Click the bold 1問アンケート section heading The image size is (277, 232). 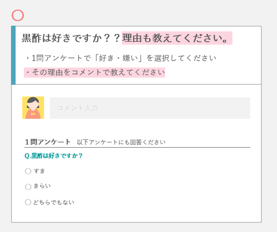click(x=48, y=142)
